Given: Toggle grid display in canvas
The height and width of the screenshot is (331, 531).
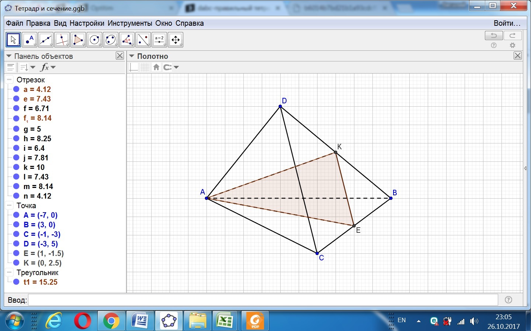Looking at the screenshot, I should [x=145, y=67].
